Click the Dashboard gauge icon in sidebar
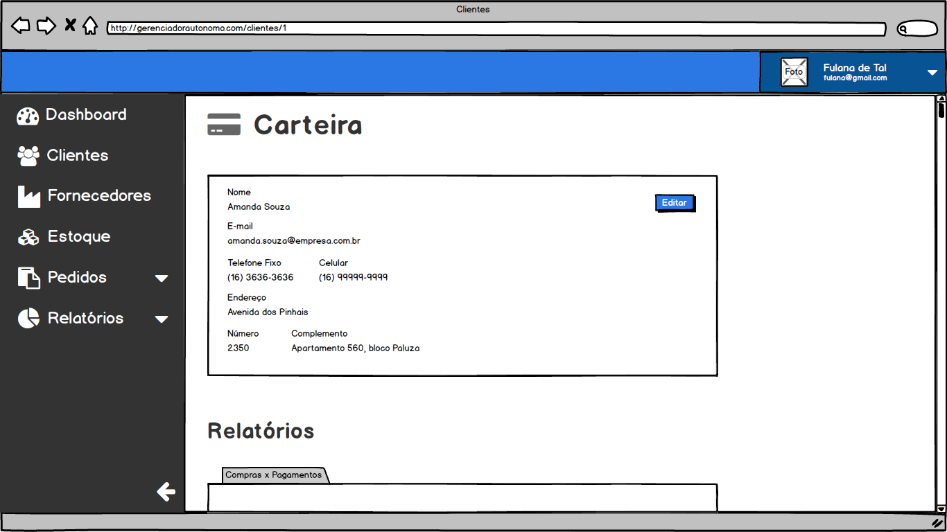 [x=28, y=116]
